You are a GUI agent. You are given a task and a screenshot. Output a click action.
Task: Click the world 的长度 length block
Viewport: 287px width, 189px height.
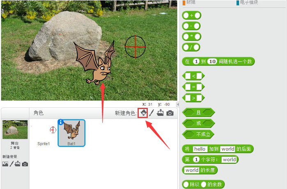200,170
